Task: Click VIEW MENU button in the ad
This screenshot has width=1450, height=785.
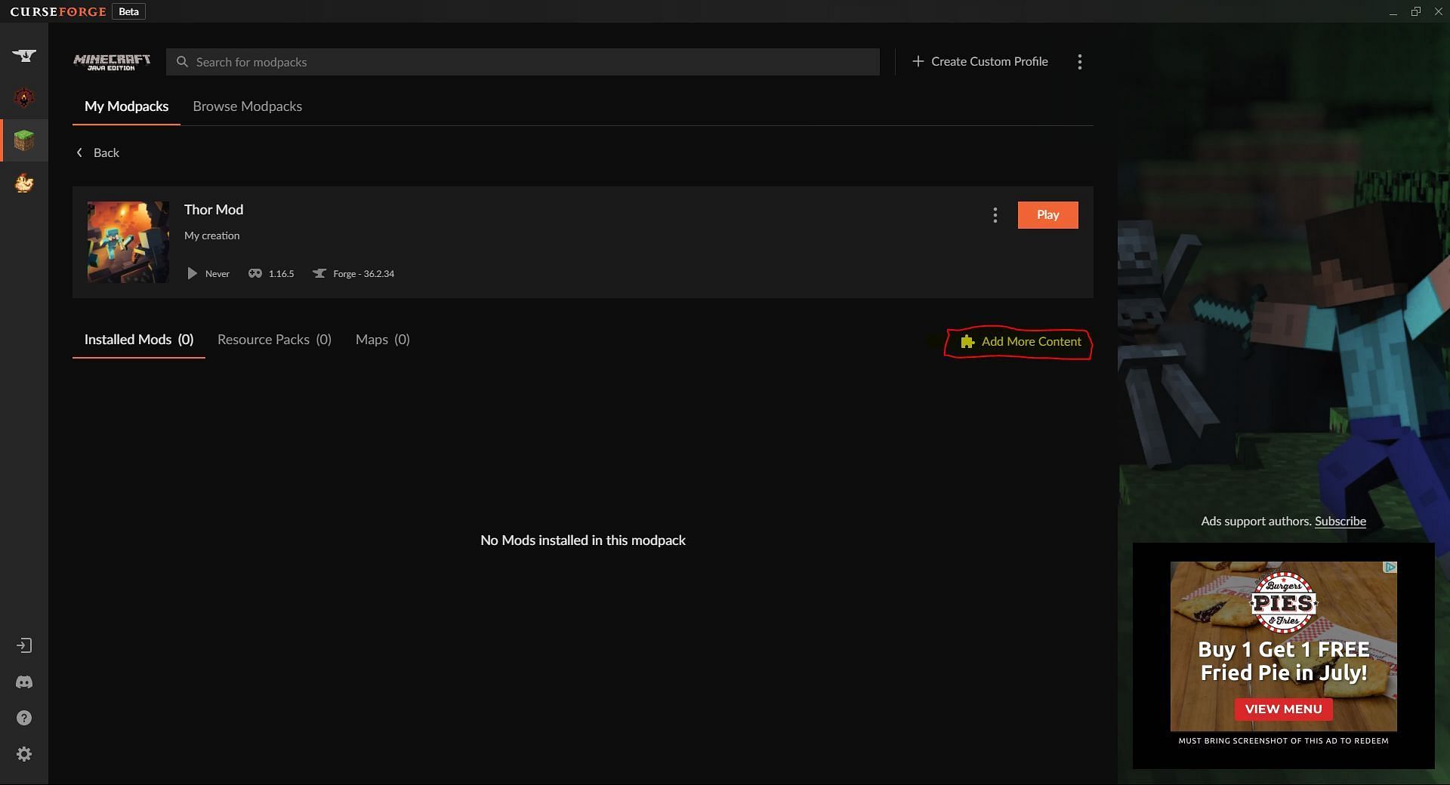Action: [x=1284, y=709]
